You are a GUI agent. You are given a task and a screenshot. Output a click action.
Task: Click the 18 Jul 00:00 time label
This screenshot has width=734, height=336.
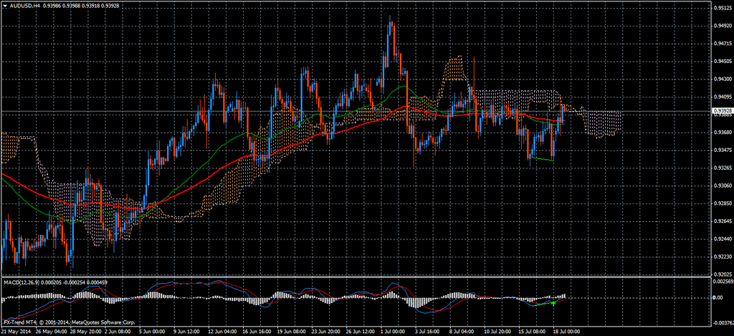(566, 332)
